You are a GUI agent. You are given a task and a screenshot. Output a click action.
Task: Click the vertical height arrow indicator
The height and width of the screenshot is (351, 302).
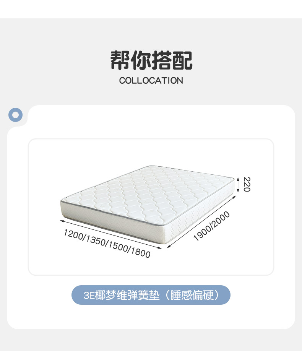click(238, 184)
